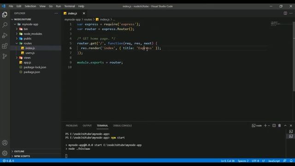Open editor more actions menu

(291, 13)
